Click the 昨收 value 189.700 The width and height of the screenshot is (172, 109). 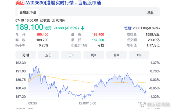pyautogui.click(x=42, y=40)
